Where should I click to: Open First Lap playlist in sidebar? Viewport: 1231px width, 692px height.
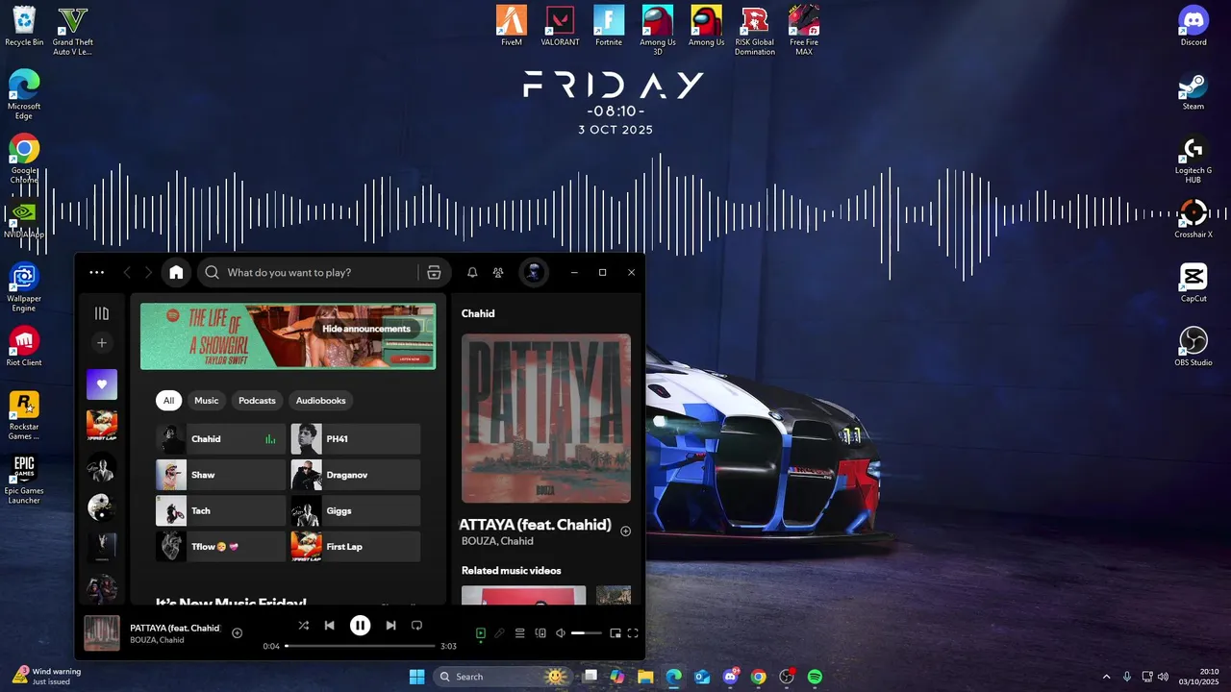tap(102, 425)
